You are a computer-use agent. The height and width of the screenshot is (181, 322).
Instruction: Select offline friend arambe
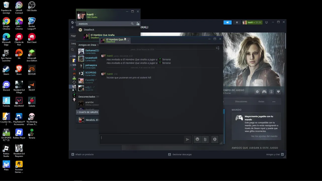(x=89, y=103)
